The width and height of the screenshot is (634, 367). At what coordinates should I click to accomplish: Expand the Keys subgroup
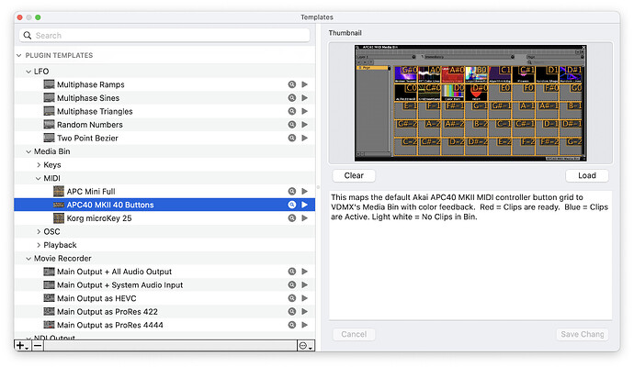tap(39, 165)
